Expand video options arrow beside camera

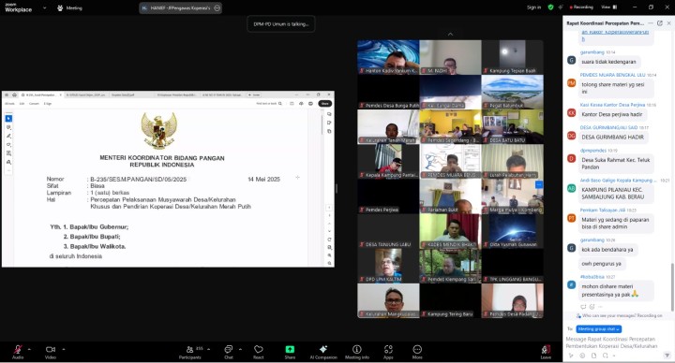(x=64, y=349)
